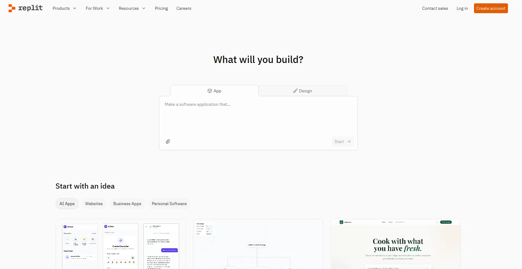
Task: Click the Replit logo icon
Action: 12,8
